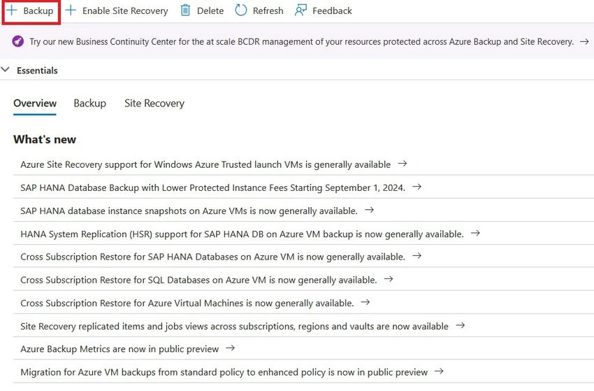Click arrow next to SAP HANA Cross Subscription Restore

(416, 255)
